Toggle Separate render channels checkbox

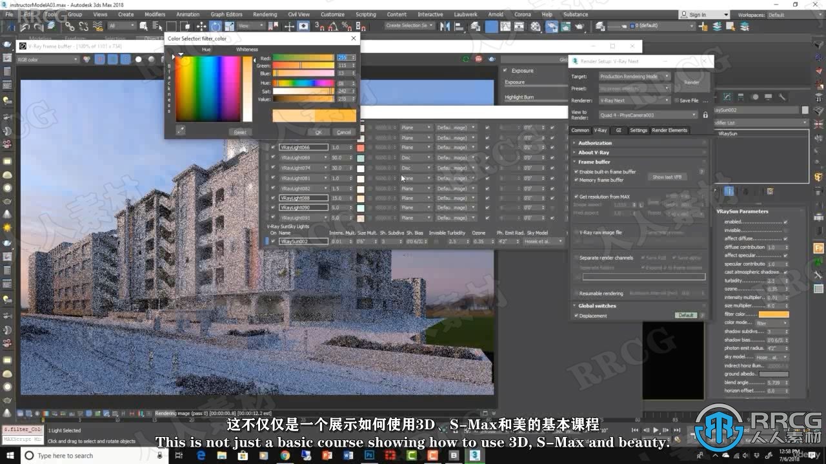tap(576, 258)
